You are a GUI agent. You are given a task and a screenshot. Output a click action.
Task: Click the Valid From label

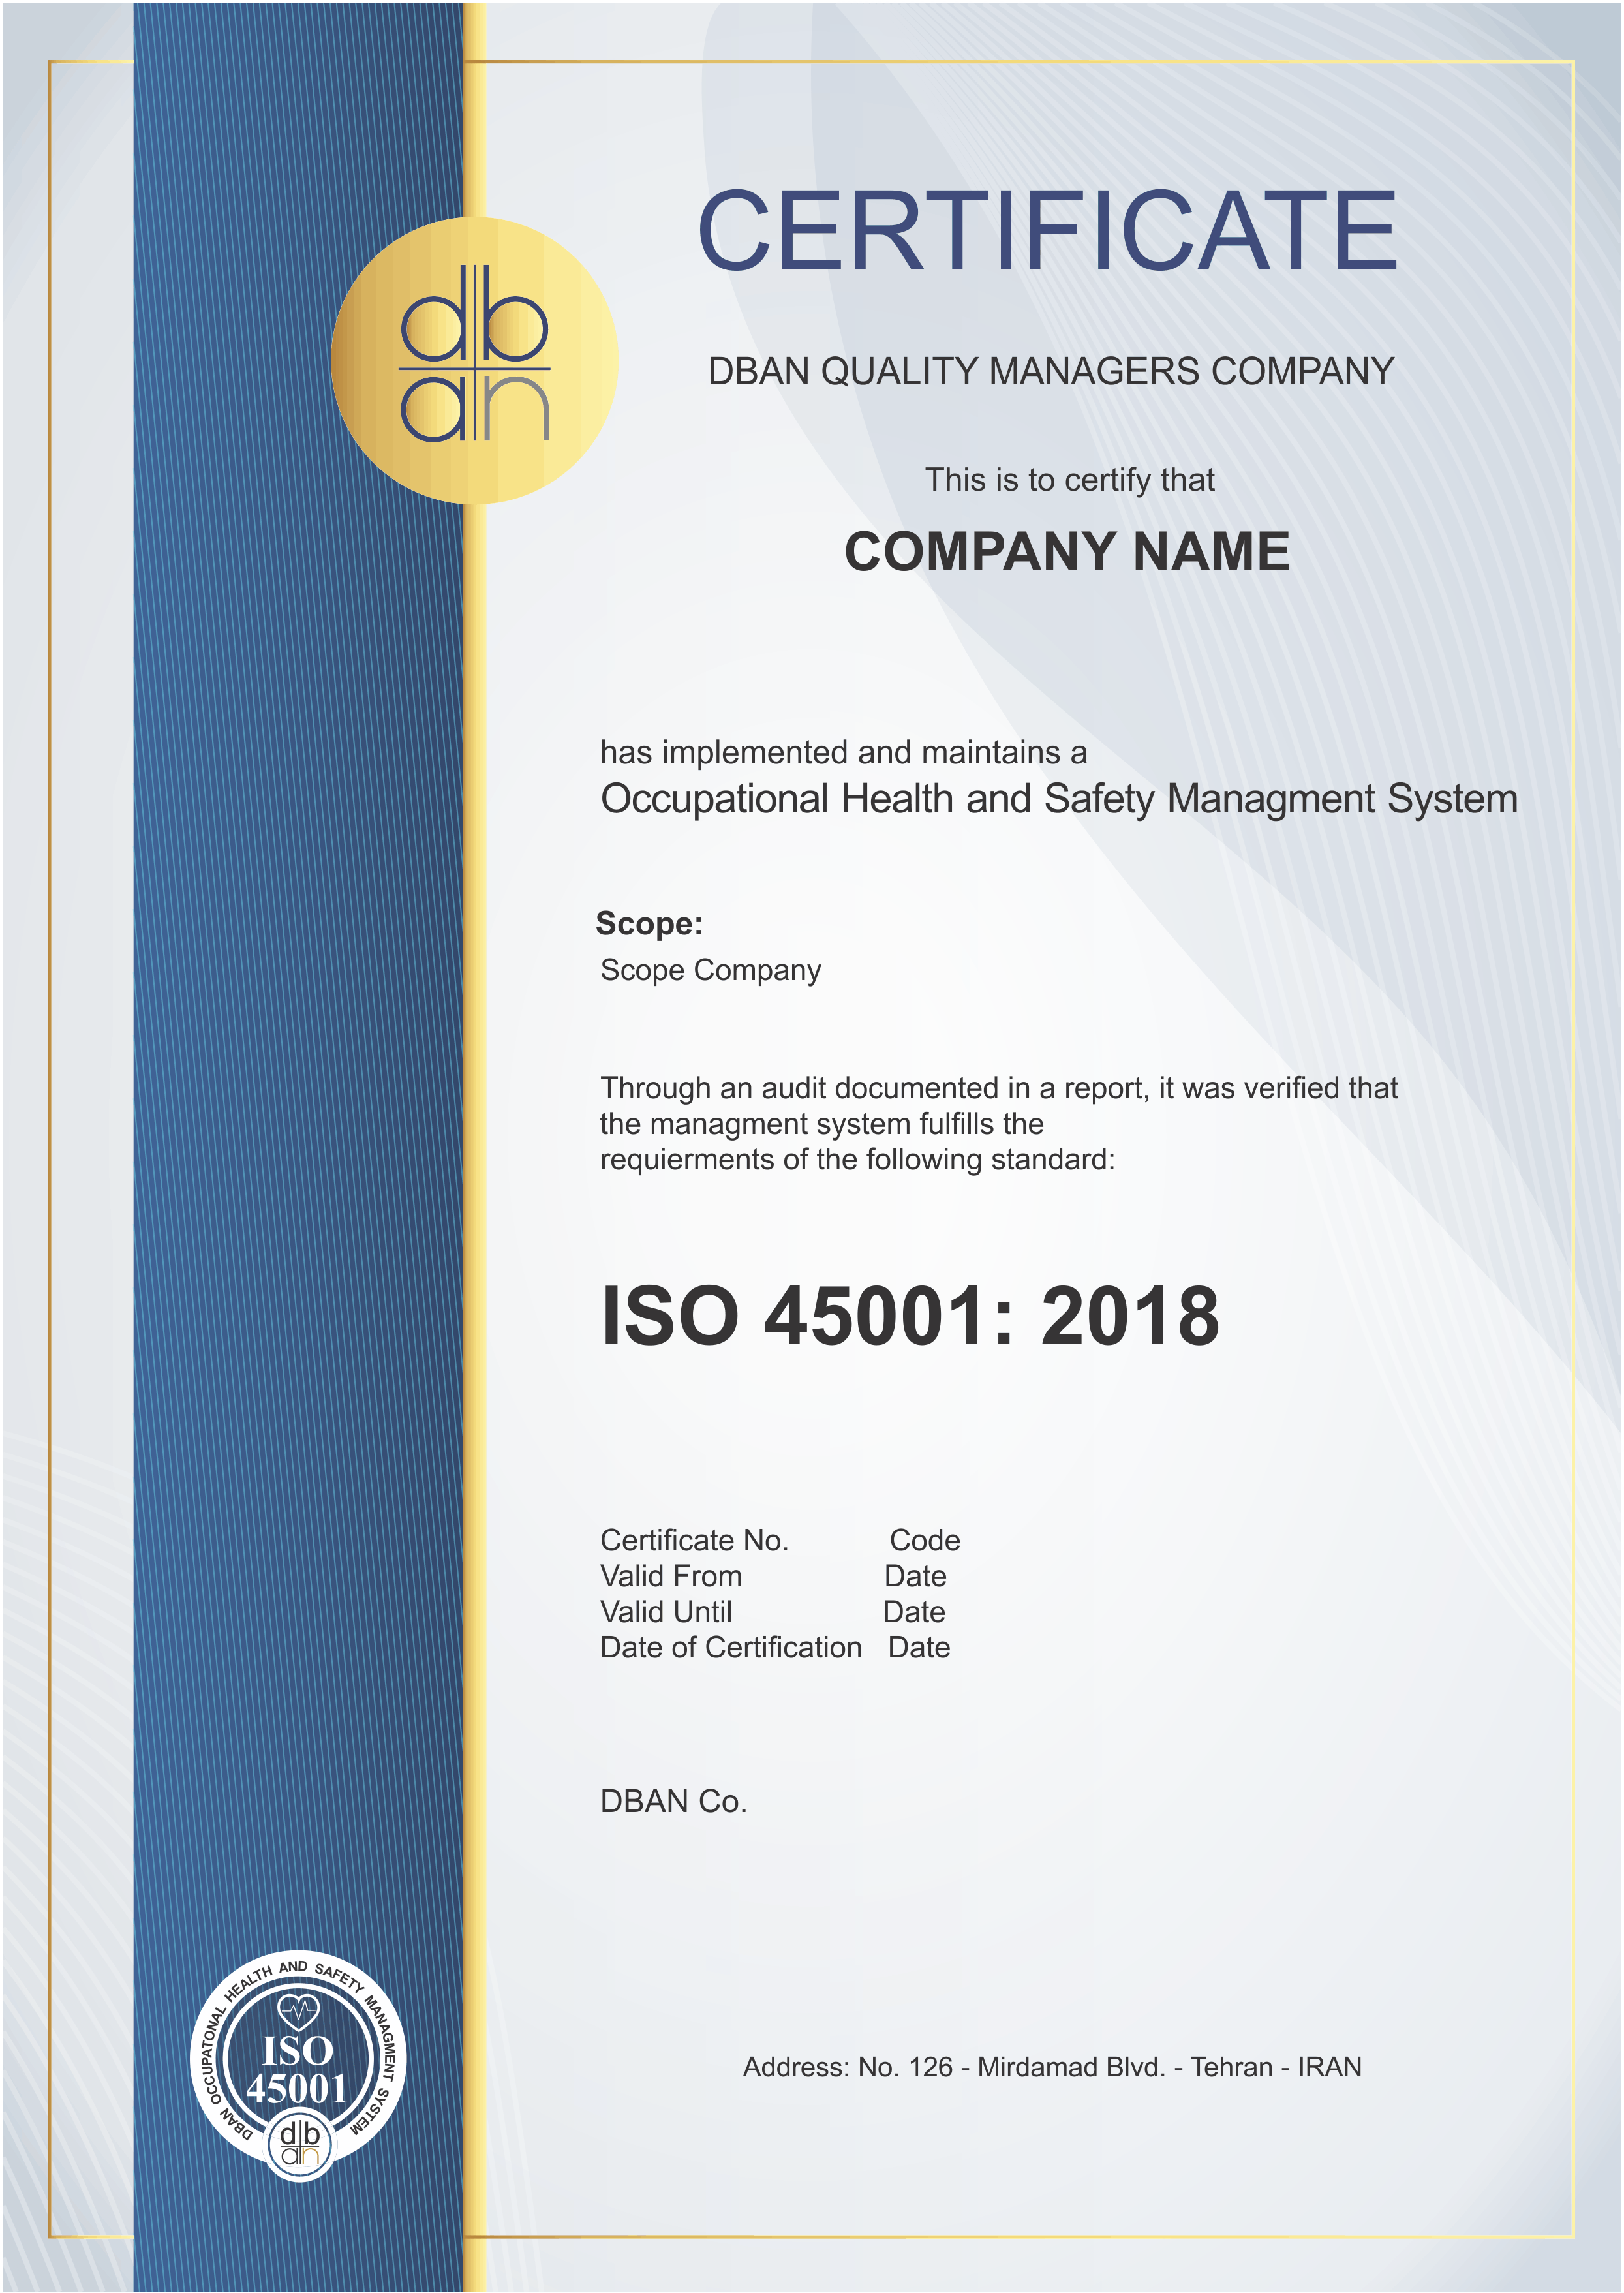[x=671, y=1576]
